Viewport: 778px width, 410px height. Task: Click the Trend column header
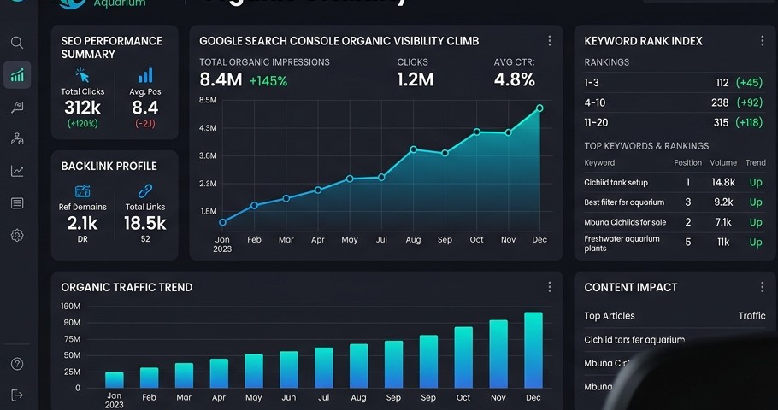click(x=756, y=162)
